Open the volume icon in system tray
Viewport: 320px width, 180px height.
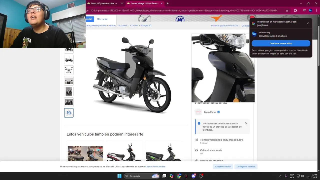tap(302, 176)
